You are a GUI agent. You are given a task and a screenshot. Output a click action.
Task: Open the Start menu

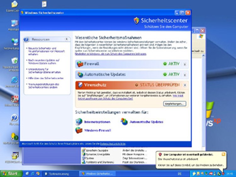coord(11,174)
